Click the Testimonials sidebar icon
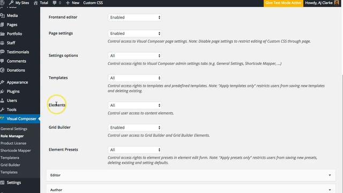The height and width of the screenshot is (193, 343). [2, 52]
